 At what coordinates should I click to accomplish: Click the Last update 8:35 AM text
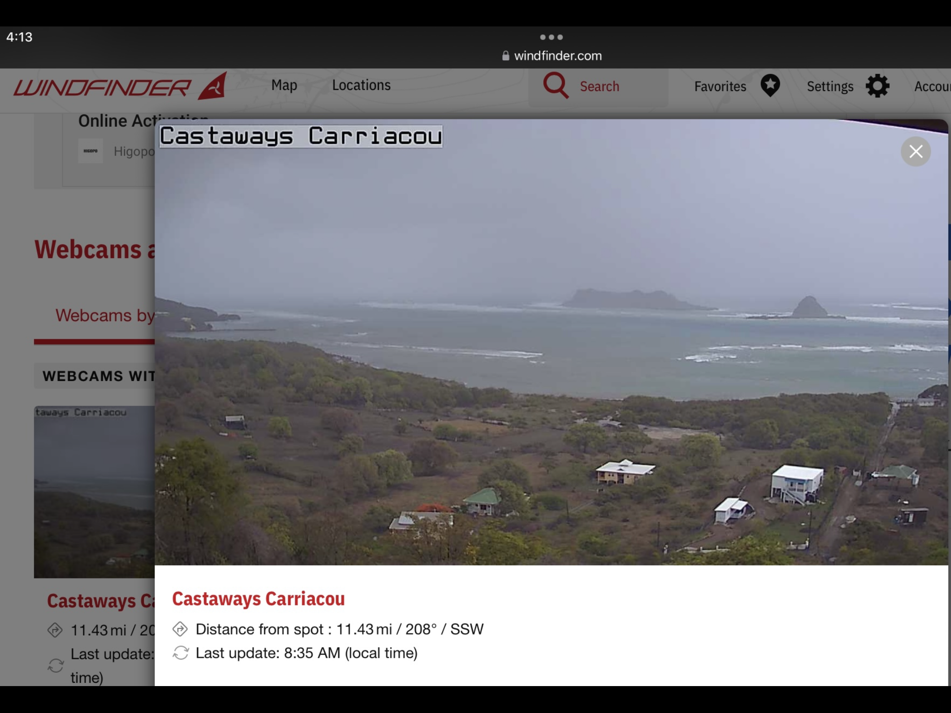tap(306, 653)
